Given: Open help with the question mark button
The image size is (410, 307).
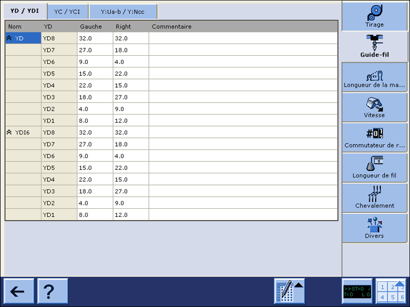Looking at the screenshot, I should pos(52,291).
